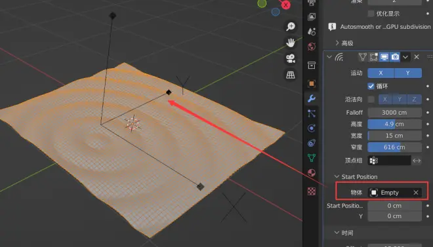Screen dimensions: 433x247
Task: Open Collection properties tab icon
Action: click(x=312, y=66)
